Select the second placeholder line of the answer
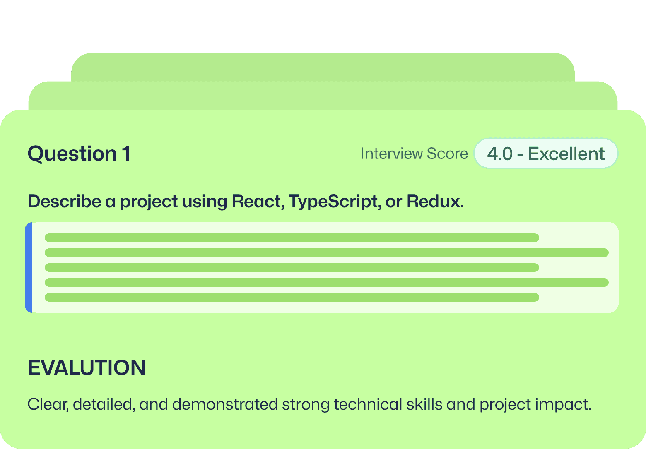Image resolution: width=646 pixels, height=449 pixels. [327, 252]
